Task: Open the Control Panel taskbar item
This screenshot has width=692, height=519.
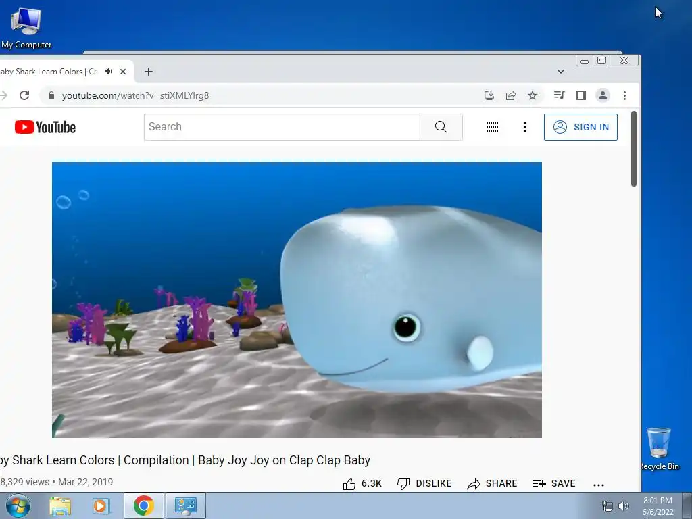Action: pyautogui.click(x=186, y=505)
